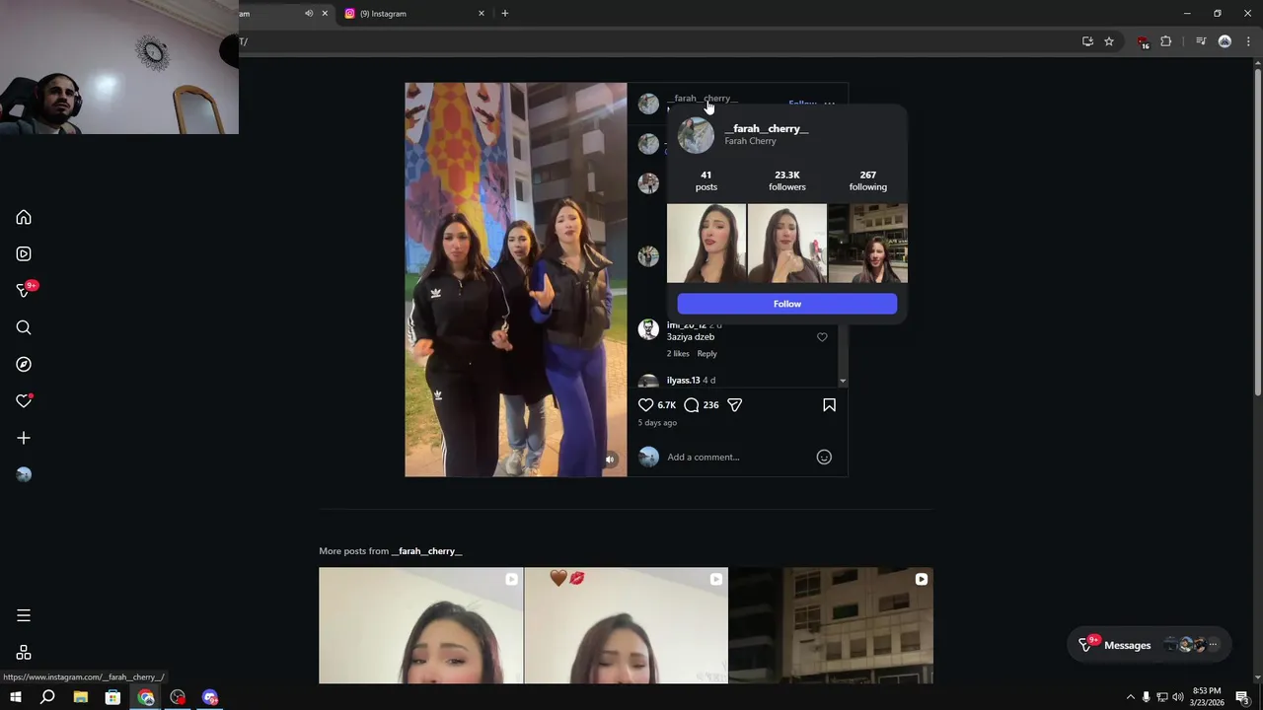
Task: Reply to the '3aziya dzeb' comment
Action: pyautogui.click(x=706, y=353)
